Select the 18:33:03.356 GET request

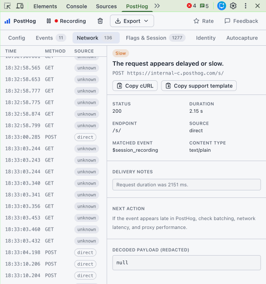53,206
